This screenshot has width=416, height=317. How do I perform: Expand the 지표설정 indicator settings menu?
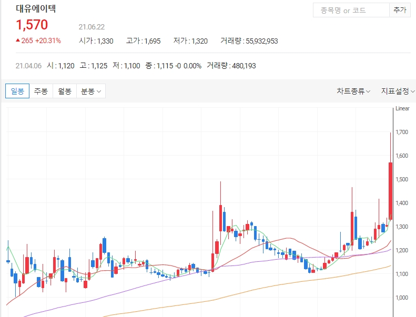398,91
